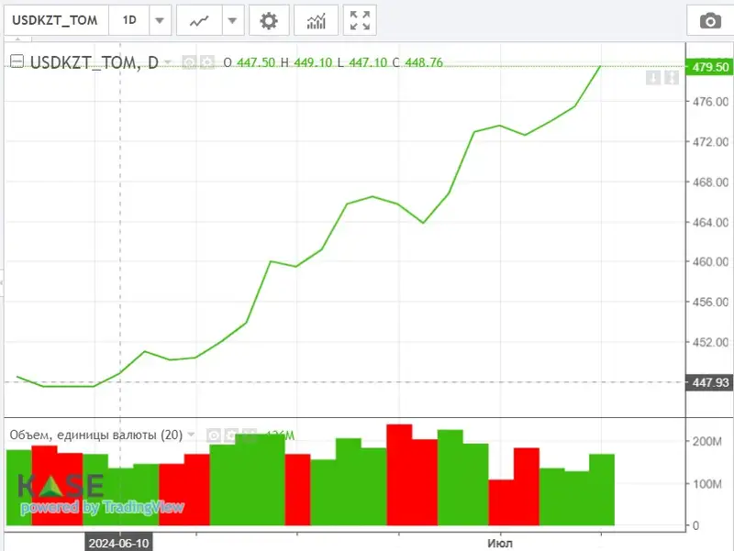Open the indicators bar-chart icon

coord(316,20)
